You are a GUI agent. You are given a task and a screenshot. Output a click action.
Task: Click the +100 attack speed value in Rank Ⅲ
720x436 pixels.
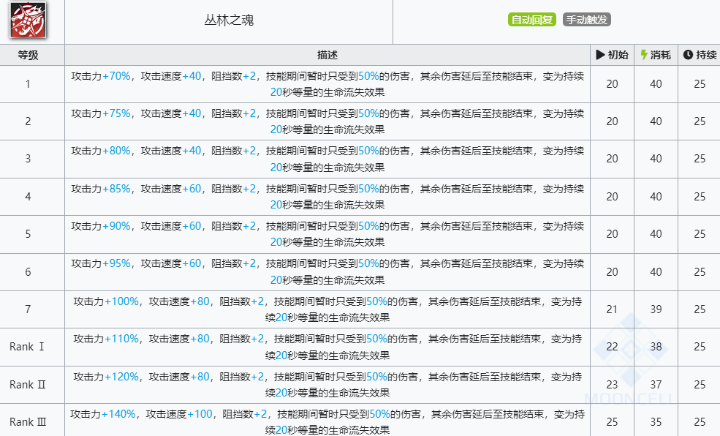tap(200, 414)
